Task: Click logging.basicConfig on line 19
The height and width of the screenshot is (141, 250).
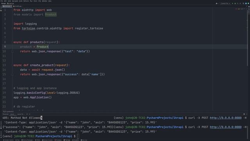Action: (29, 93)
